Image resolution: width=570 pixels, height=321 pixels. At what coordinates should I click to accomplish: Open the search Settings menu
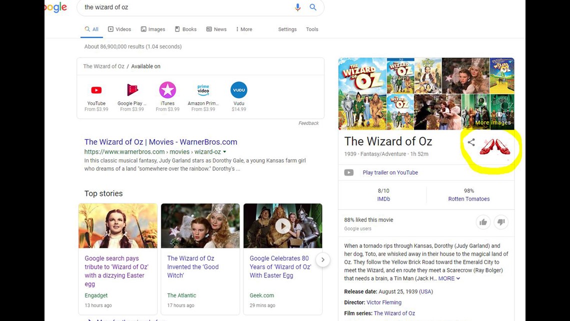point(287,29)
